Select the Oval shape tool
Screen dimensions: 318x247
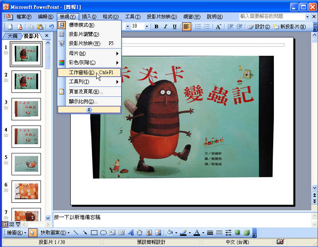coord(103,233)
